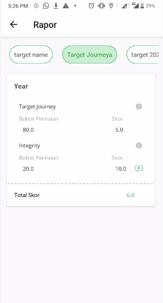
Task: View comment bubble beside Integrity score
Action: click(139, 169)
